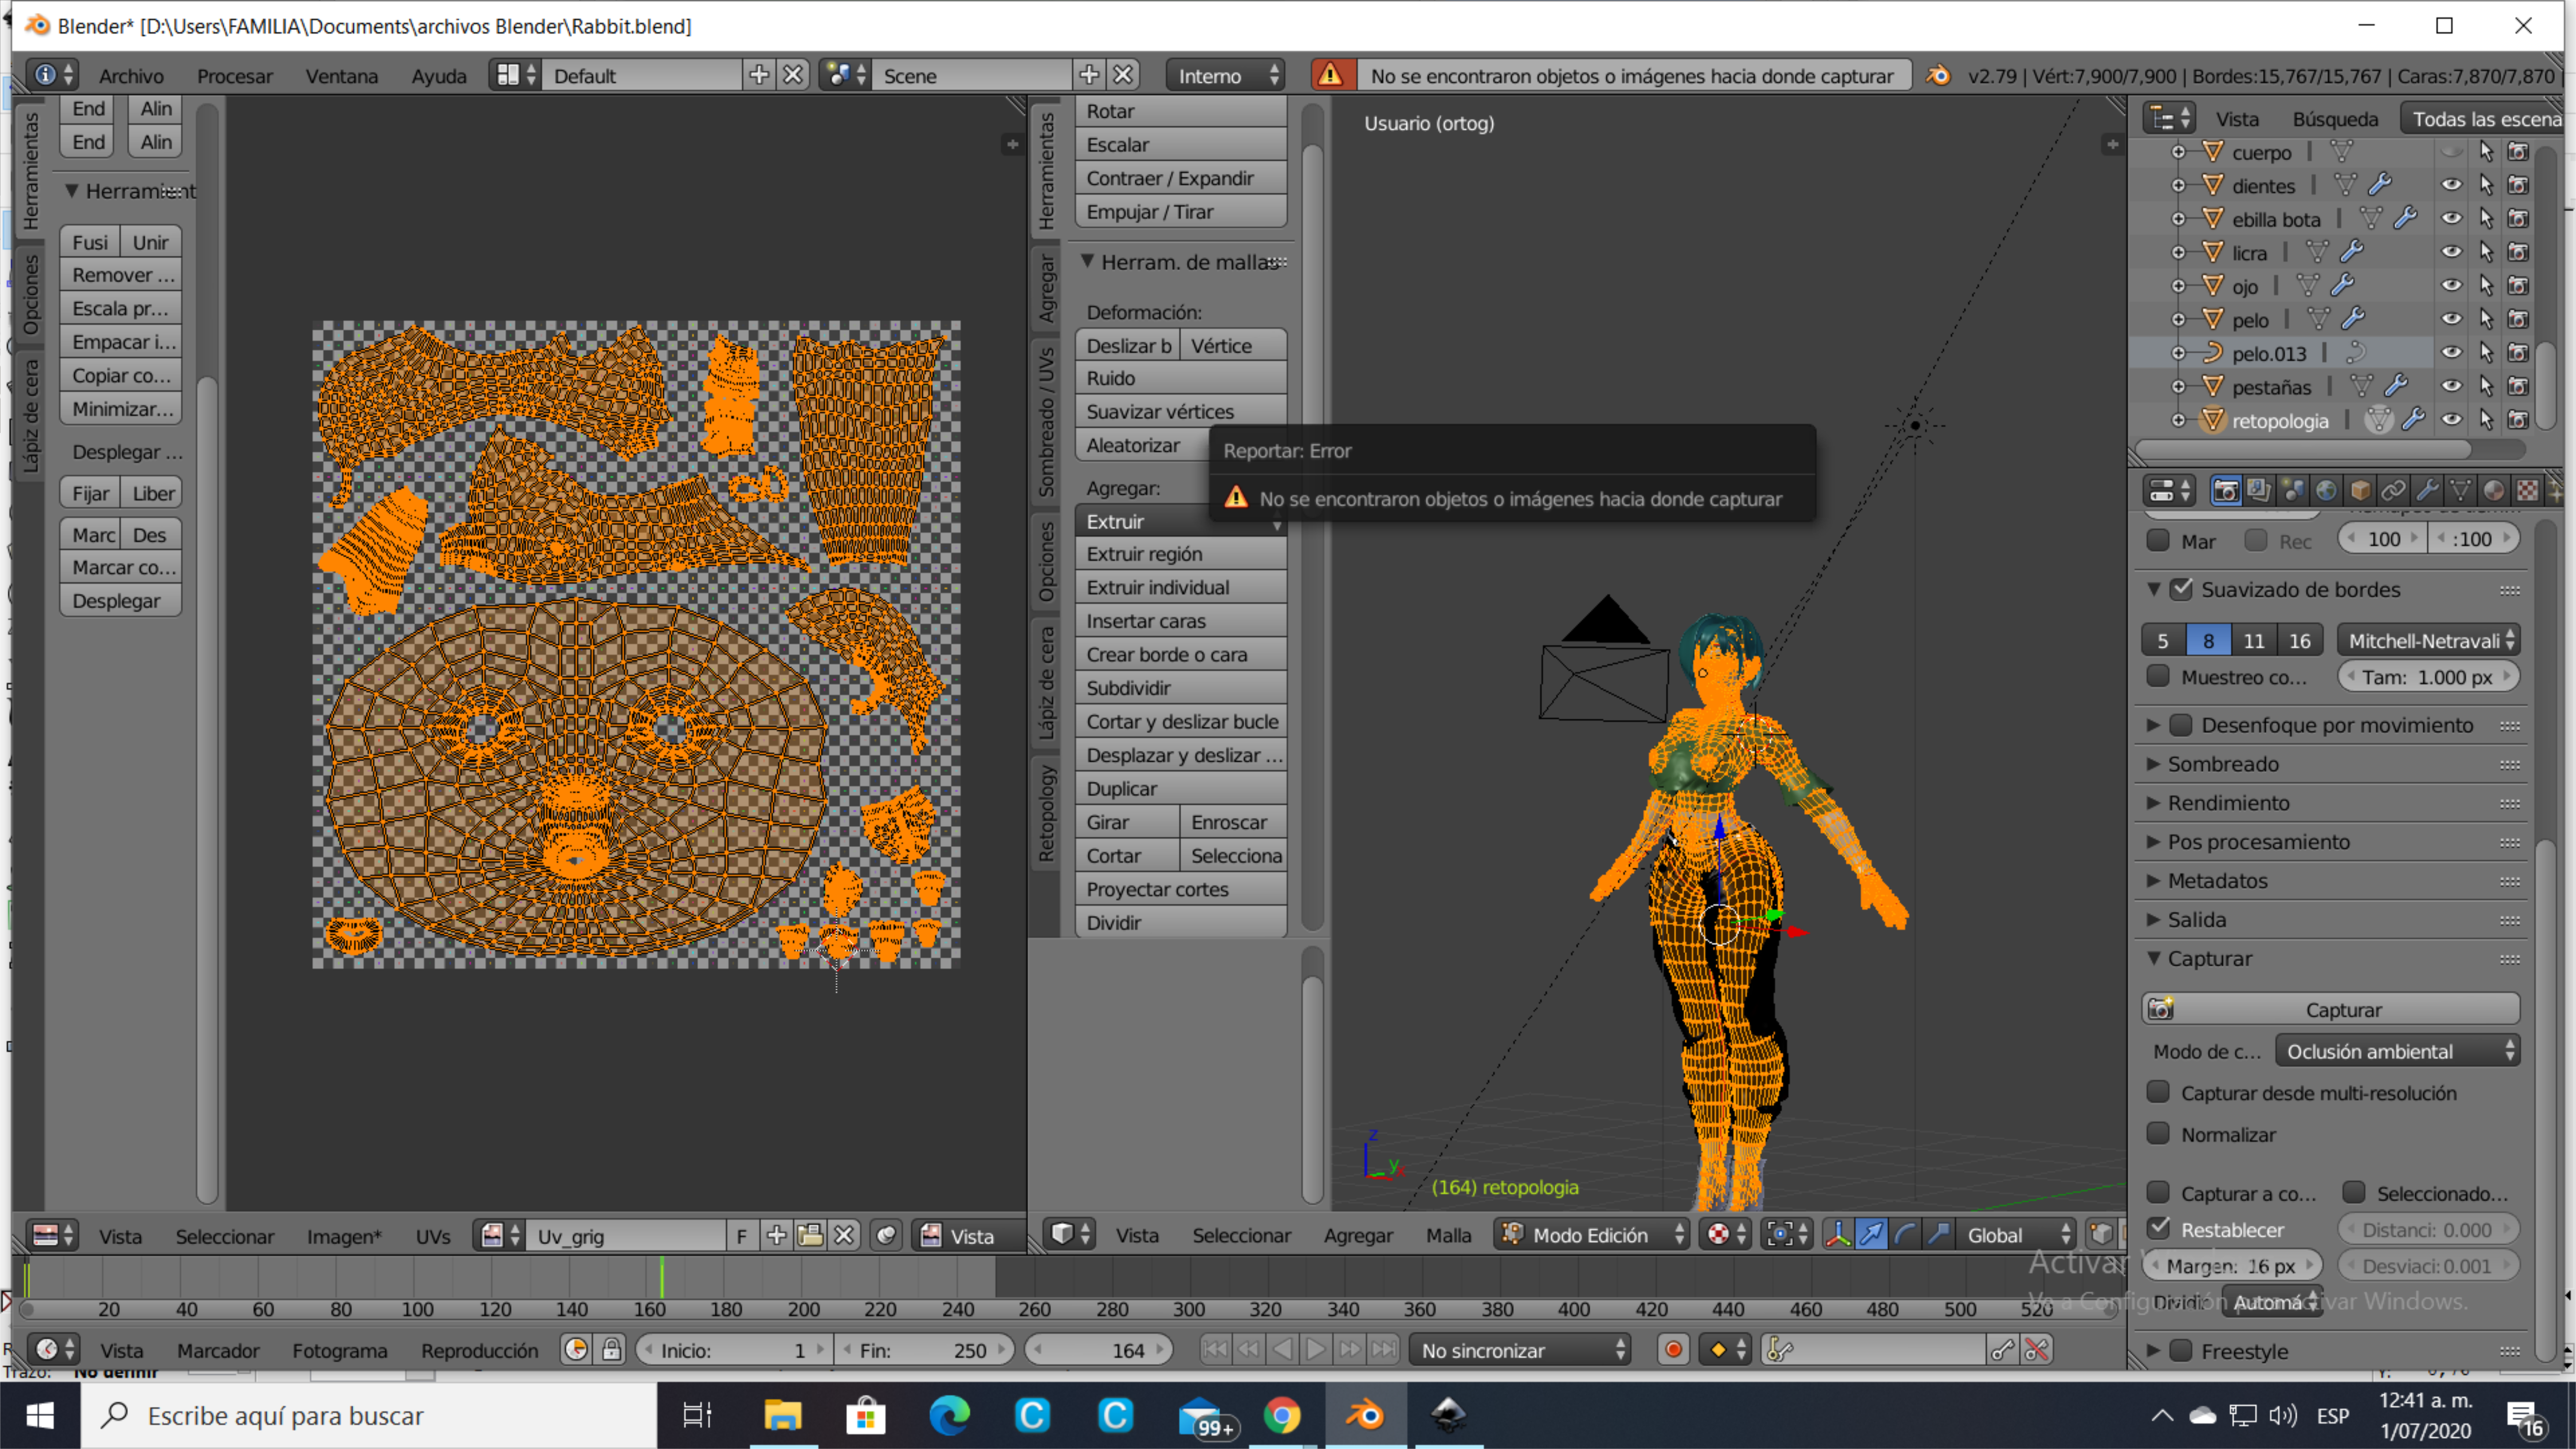
Task: Open the Modo Edición mode dropdown
Action: tap(1590, 1235)
